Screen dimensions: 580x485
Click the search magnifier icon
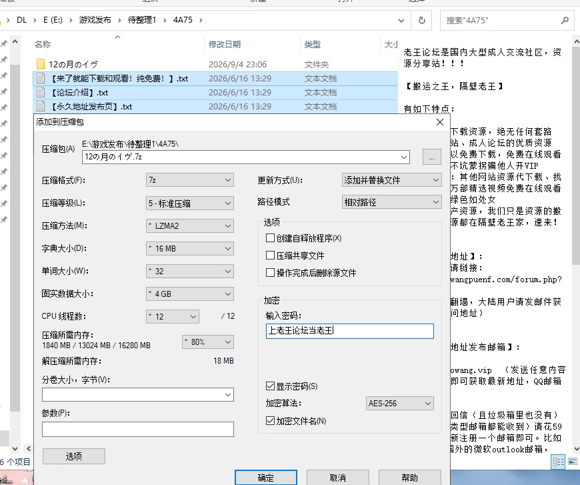565,21
